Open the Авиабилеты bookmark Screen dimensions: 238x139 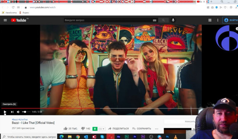[9, 13]
